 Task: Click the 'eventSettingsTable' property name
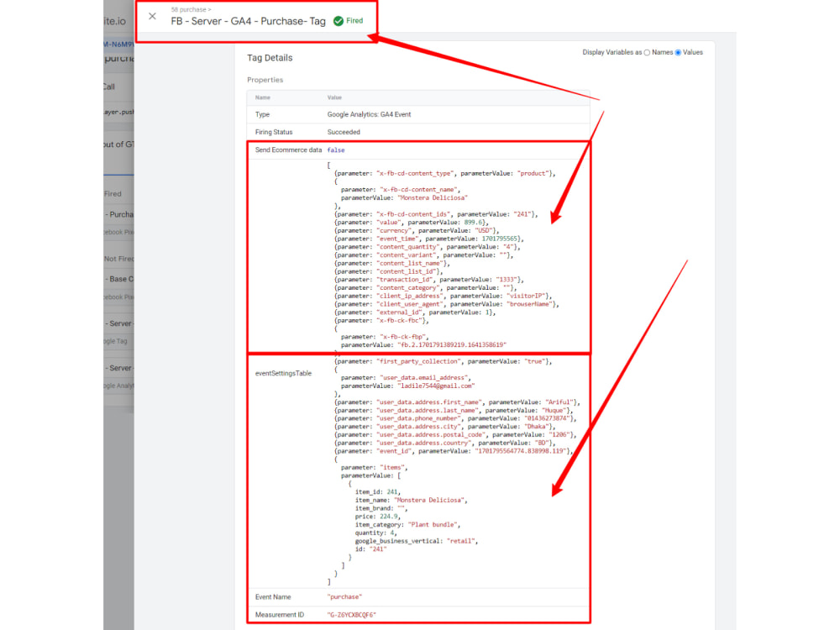pos(283,374)
